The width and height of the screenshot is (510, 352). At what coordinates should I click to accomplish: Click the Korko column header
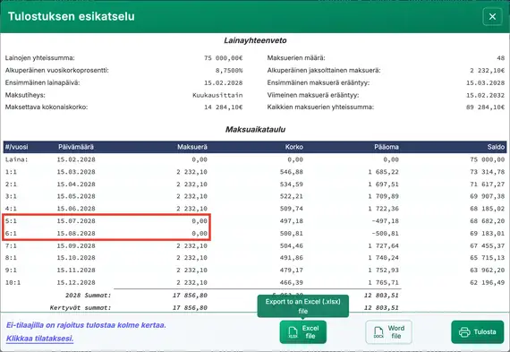tap(294, 147)
